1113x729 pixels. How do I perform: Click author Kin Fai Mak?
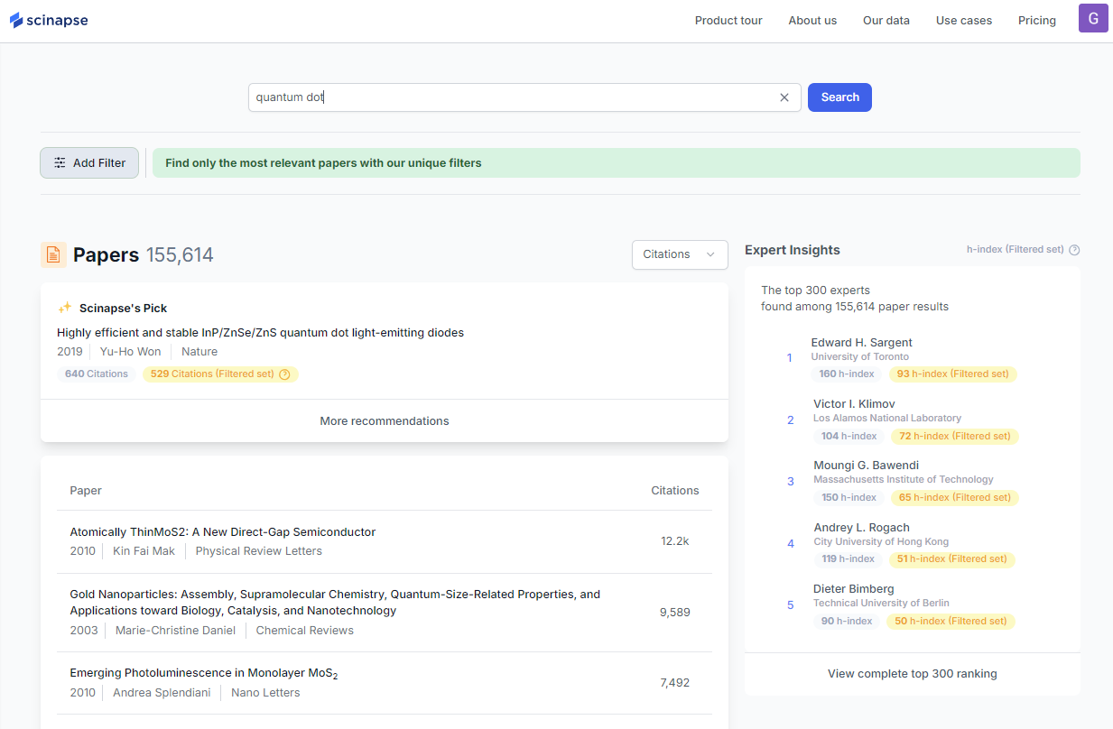[x=144, y=551]
